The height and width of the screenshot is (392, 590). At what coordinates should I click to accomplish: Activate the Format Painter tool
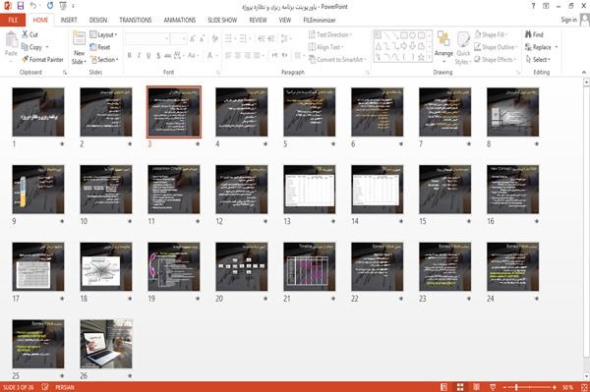click(42, 59)
